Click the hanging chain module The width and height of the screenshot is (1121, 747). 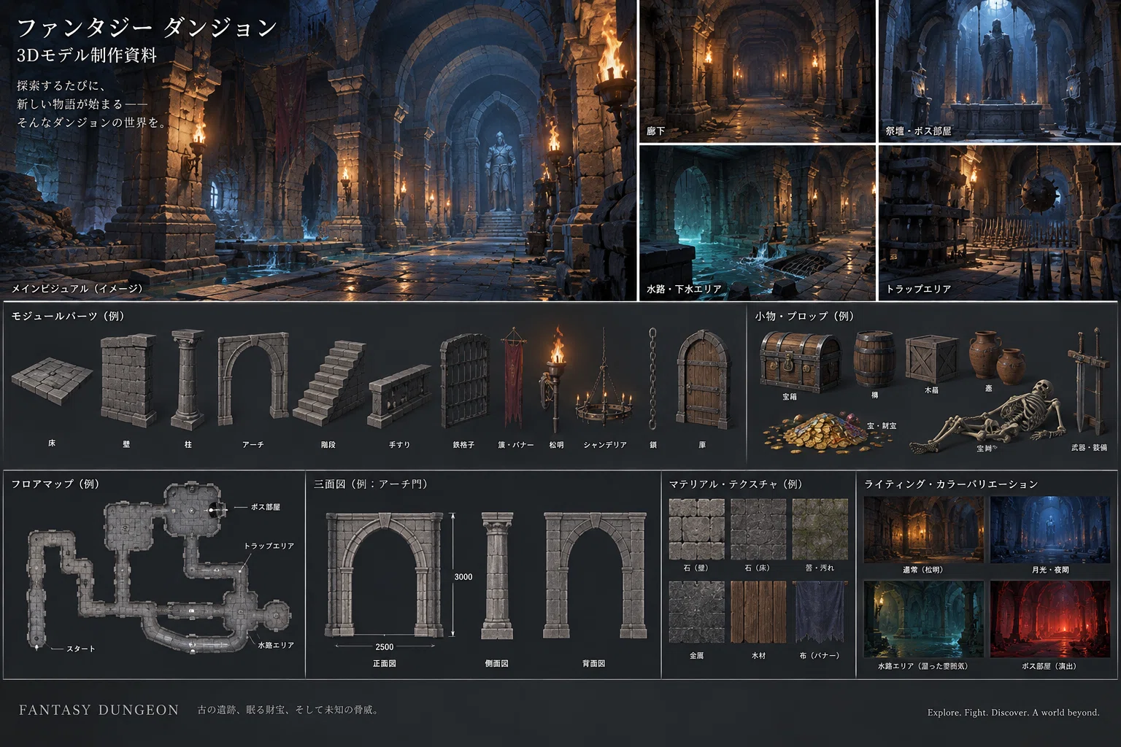(x=652, y=379)
